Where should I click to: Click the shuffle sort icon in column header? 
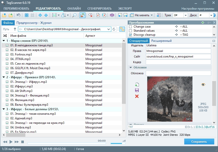(x=5, y=36)
